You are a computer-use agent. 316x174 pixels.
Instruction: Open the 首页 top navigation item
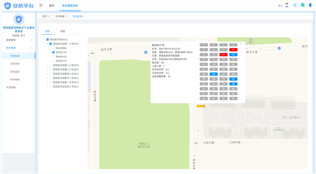coord(51,6)
